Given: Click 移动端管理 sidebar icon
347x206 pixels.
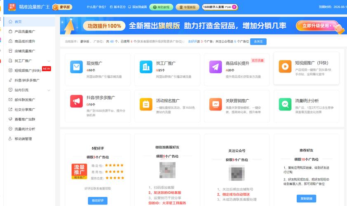Looking at the screenshot, I should click(10, 138).
